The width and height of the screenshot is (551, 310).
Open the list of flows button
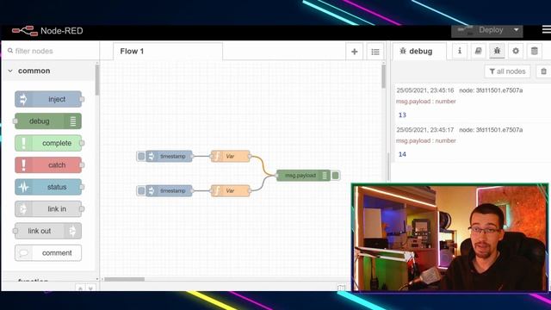coord(375,52)
